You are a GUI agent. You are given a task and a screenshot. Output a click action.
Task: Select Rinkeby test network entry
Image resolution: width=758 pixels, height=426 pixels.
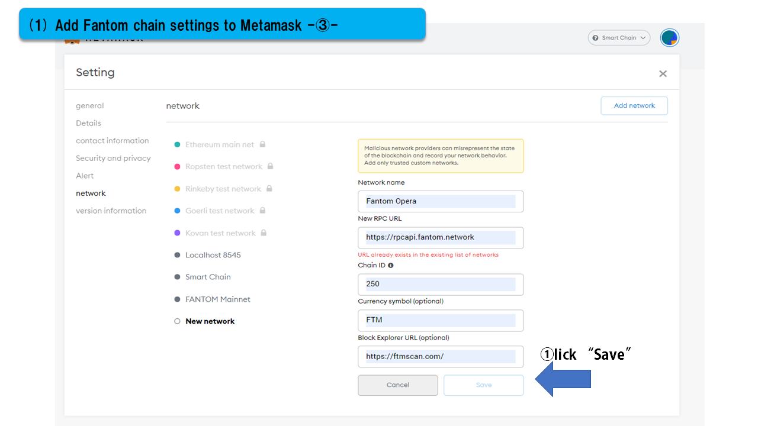[223, 189]
